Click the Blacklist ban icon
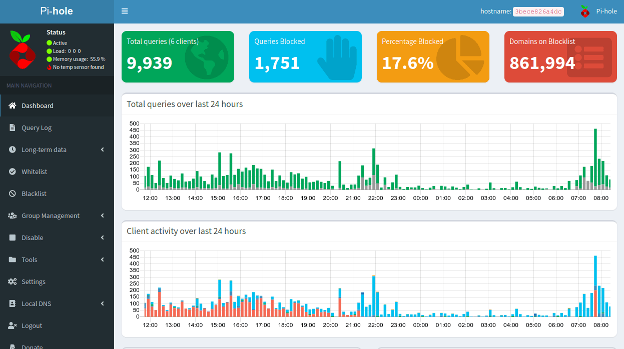 13,193
